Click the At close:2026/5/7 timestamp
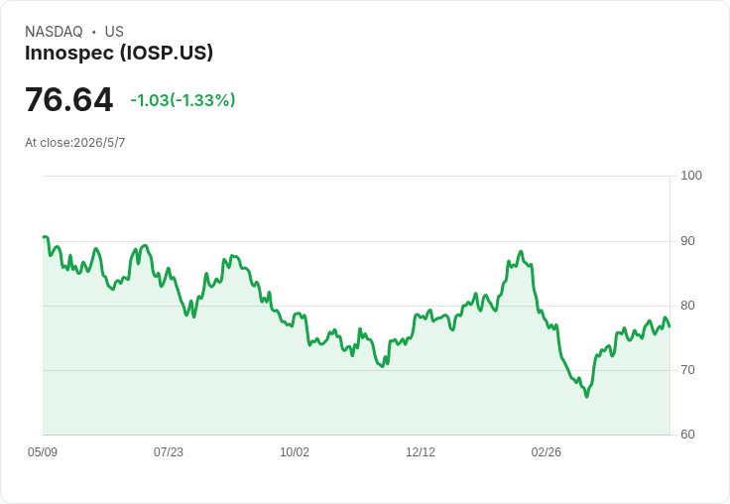Viewport: 730px width, 504px height. 75,143
